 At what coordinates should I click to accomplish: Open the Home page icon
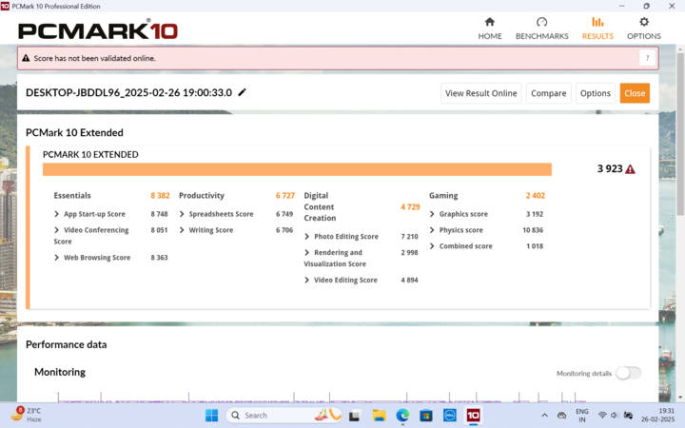[490, 22]
